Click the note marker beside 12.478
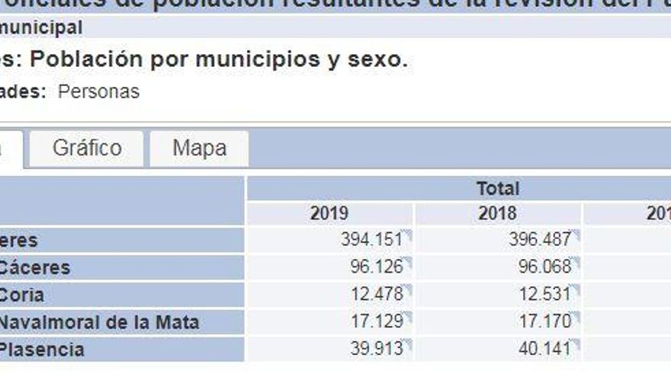 point(407,289)
